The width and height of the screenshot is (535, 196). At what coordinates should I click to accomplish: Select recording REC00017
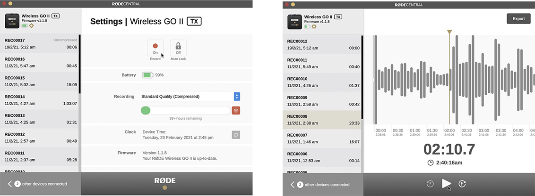click(x=40, y=43)
